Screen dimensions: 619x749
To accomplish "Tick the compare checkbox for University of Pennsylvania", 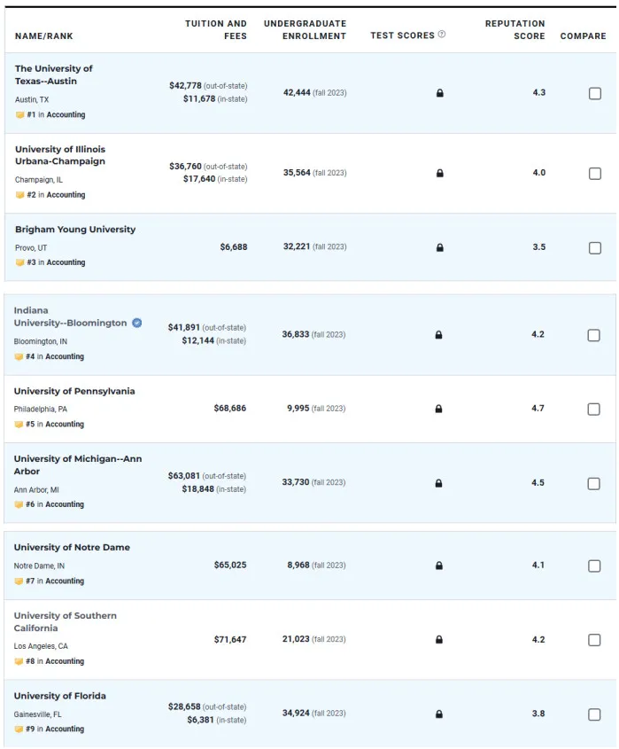I will pos(594,409).
